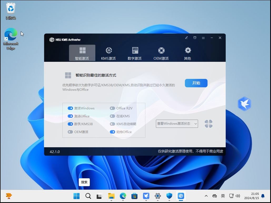Click the four-petal refresh icon beside the dropdown
Viewport: 271px width, 203px height.
pos(208,124)
